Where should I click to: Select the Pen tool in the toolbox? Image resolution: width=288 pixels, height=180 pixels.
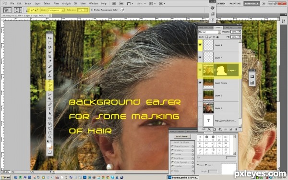49,104
